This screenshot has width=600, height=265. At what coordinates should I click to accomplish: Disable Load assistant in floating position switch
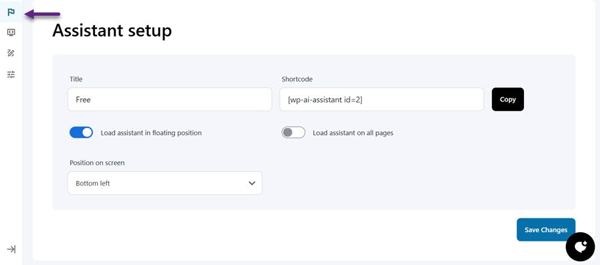click(81, 132)
